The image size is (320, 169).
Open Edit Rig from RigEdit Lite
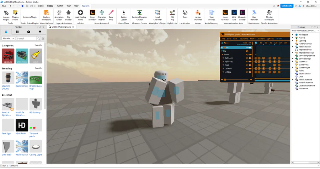coord(172,15)
